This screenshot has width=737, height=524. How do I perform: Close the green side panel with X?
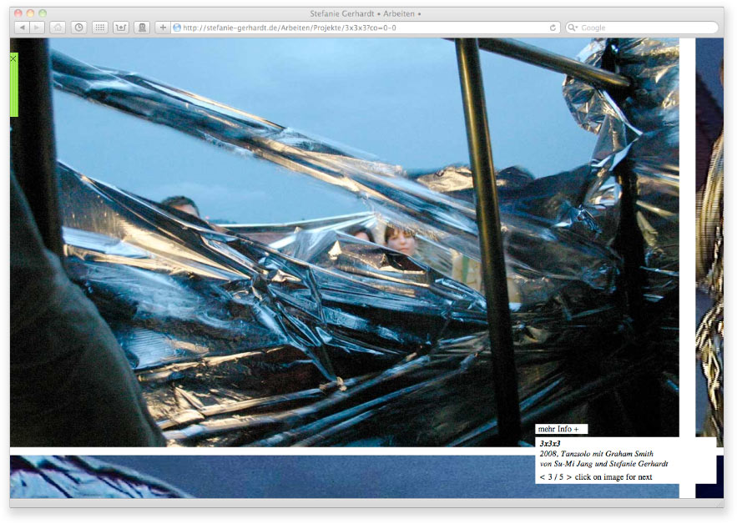tap(13, 58)
